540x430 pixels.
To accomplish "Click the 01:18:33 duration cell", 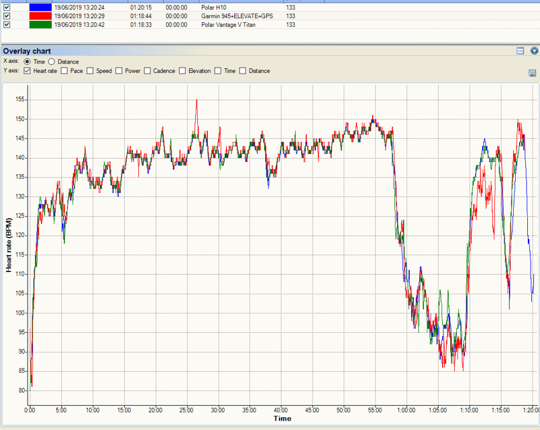I will coord(141,24).
